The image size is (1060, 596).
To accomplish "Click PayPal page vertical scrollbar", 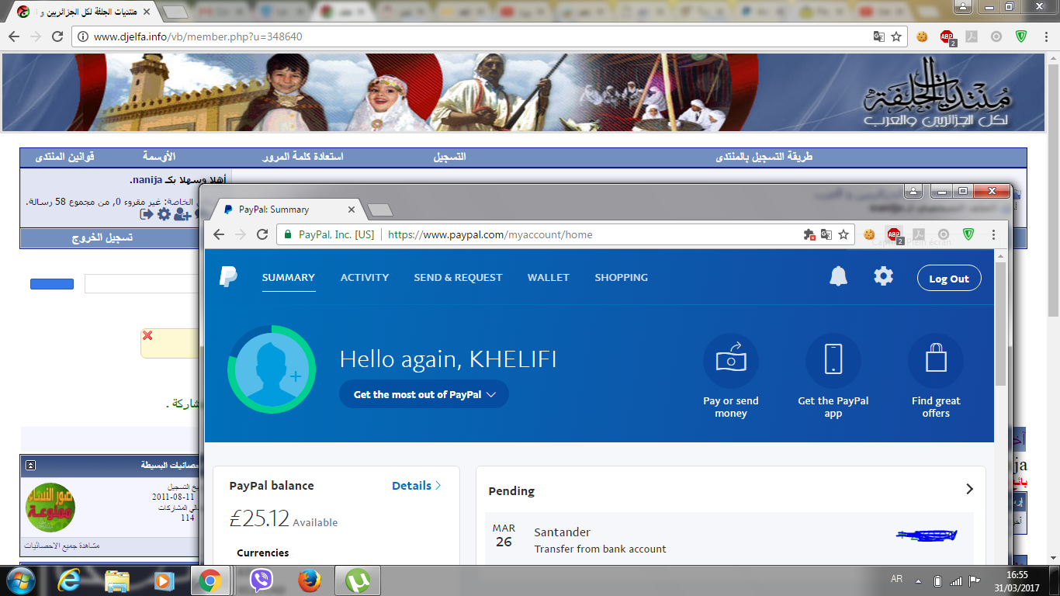I will coord(1001,324).
